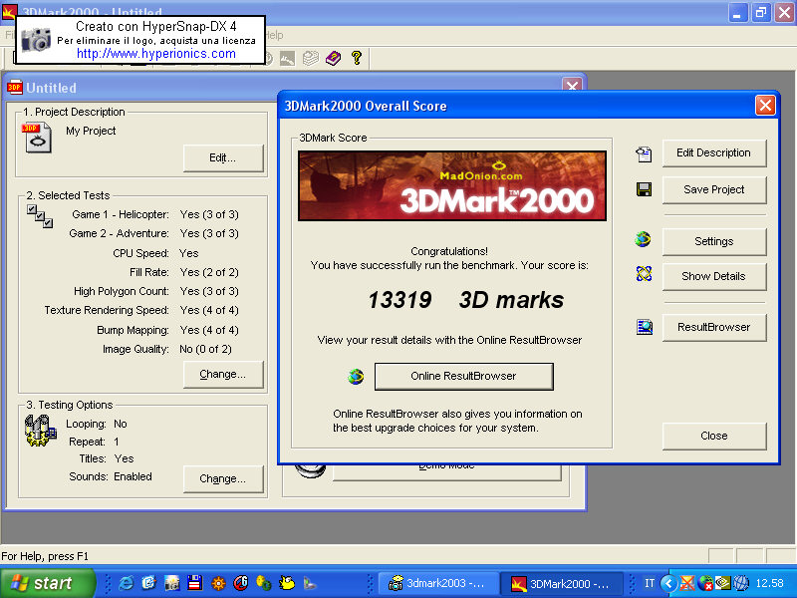This screenshot has width=797, height=598.
Task: Click 'Game 1 - Helicopter:' label
Action: coord(121,214)
